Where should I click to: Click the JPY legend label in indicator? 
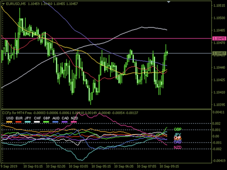28,118
